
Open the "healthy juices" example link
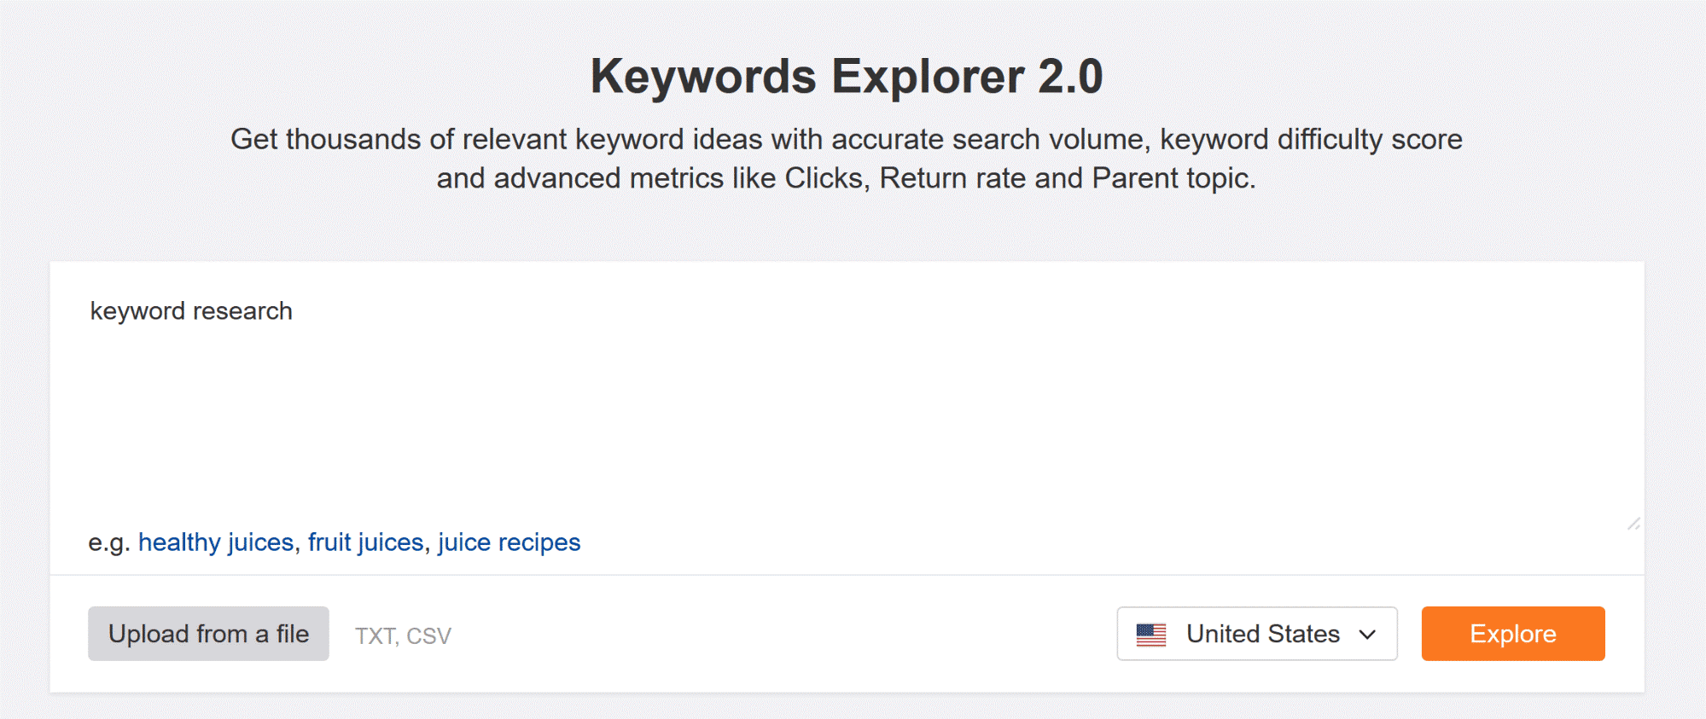(x=214, y=542)
